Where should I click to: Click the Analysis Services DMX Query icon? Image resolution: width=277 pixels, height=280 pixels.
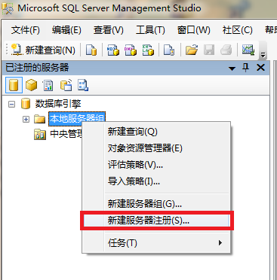tap(131, 50)
